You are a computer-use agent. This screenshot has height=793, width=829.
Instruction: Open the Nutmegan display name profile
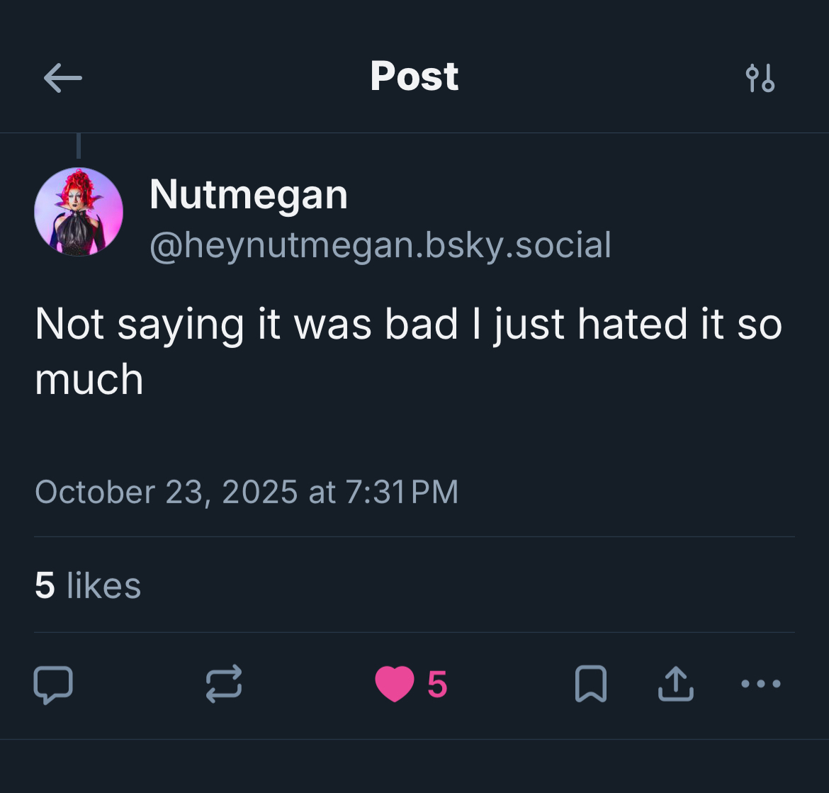(249, 195)
